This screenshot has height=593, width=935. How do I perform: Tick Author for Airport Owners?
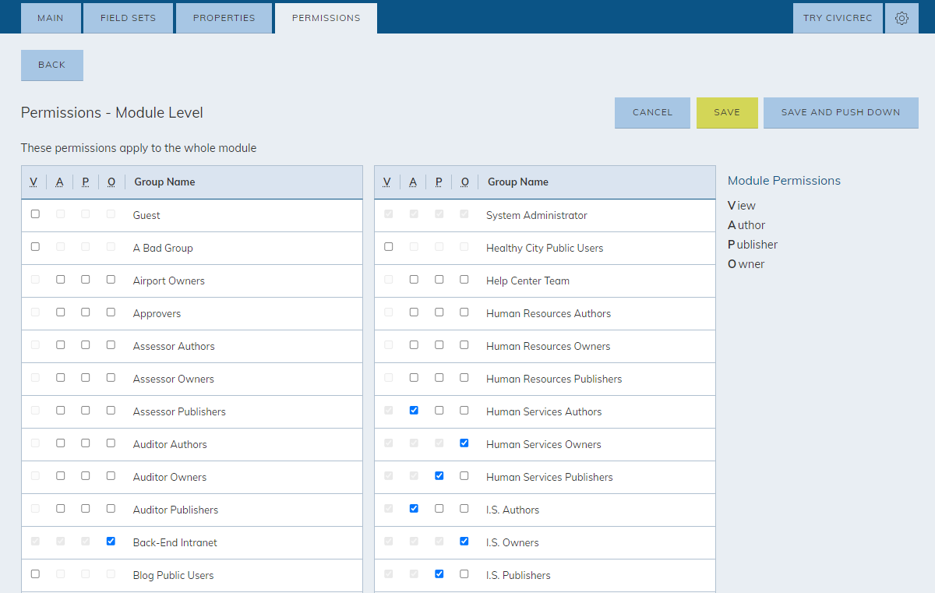coord(60,280)
